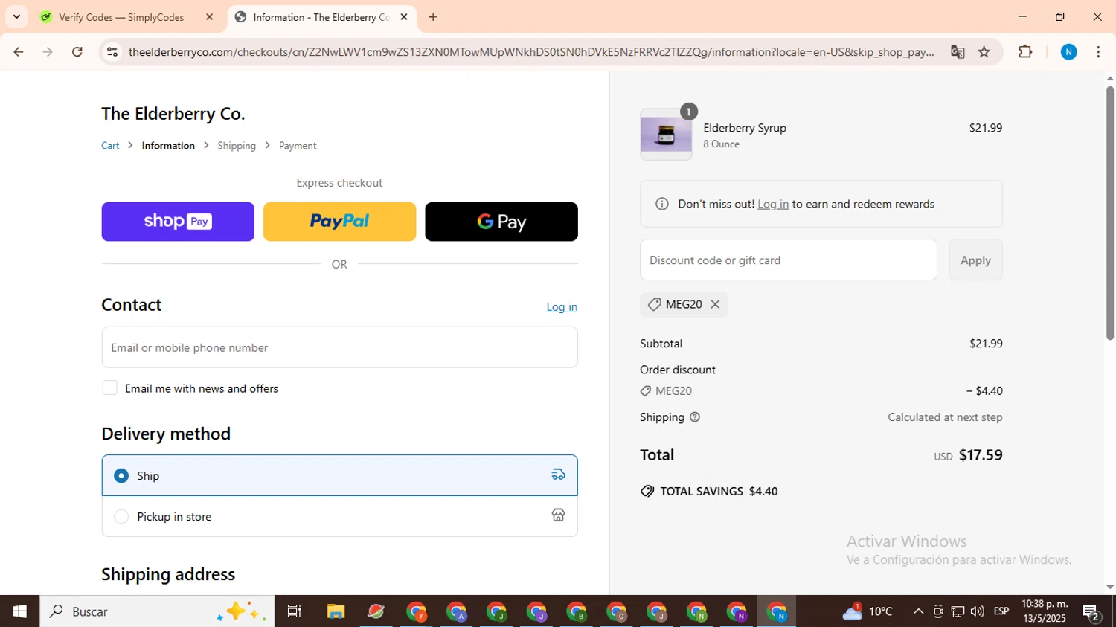The height and width of the screenshot is (627, 1116).
Task: Click the ESP language indicator
Action: [x=1001, y=611]
